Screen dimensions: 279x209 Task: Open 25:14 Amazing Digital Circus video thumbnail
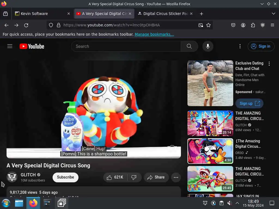tap(210, 123)
